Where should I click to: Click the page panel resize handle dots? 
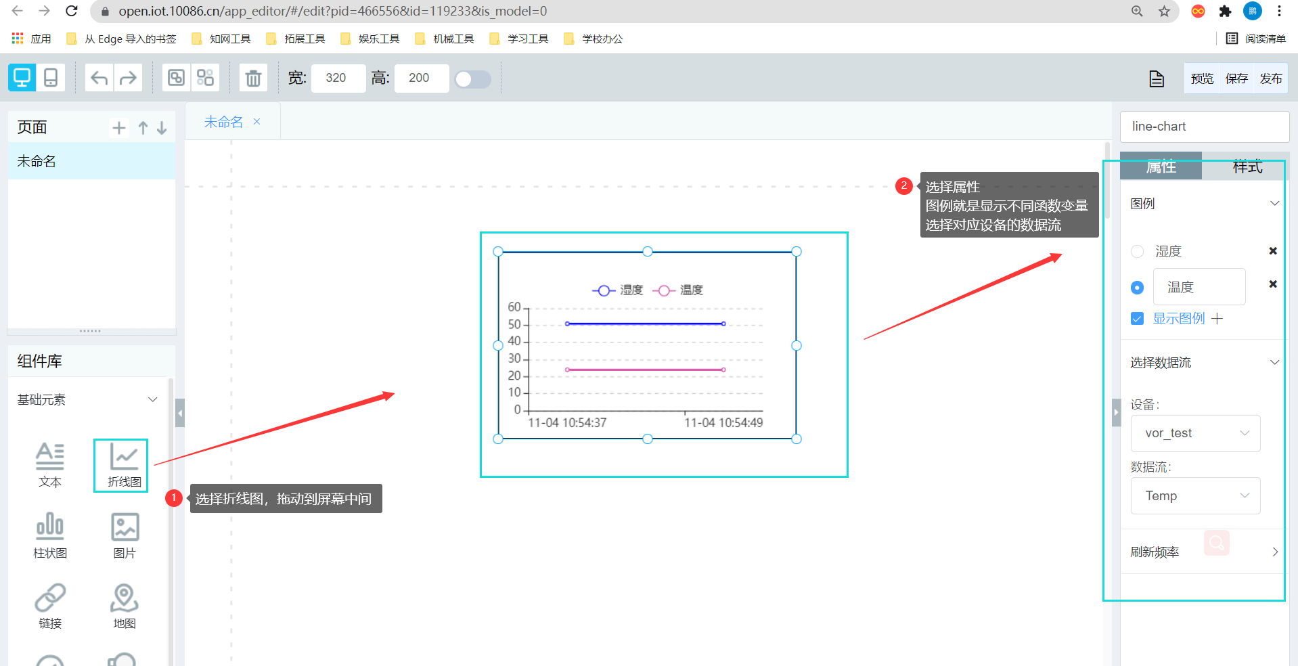pyautogui.click(x=90, y=331)
